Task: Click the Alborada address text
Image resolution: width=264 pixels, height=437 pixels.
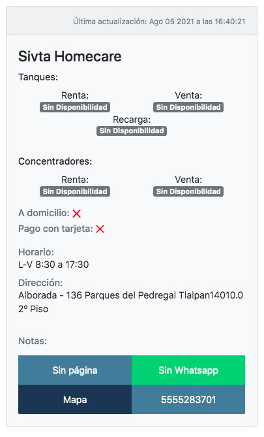Action: point(131,302)
